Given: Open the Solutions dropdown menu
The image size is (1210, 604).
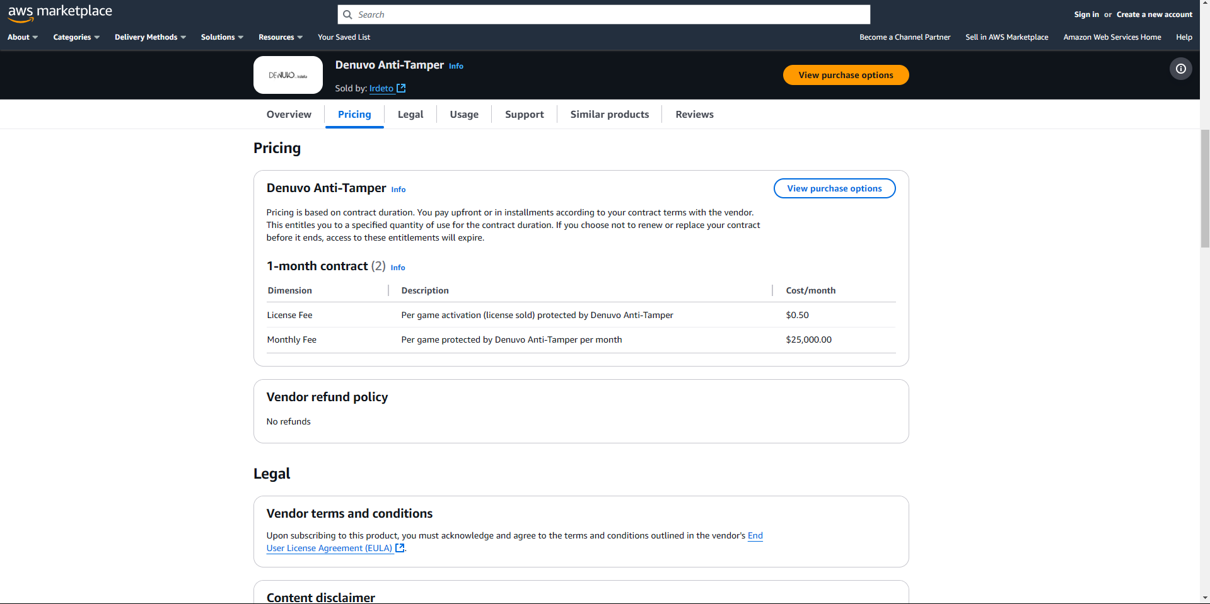Looking at the screenshot, I should point(222,37).
